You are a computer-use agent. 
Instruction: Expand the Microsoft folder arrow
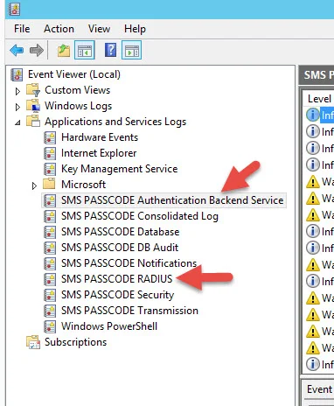point(34,185)
